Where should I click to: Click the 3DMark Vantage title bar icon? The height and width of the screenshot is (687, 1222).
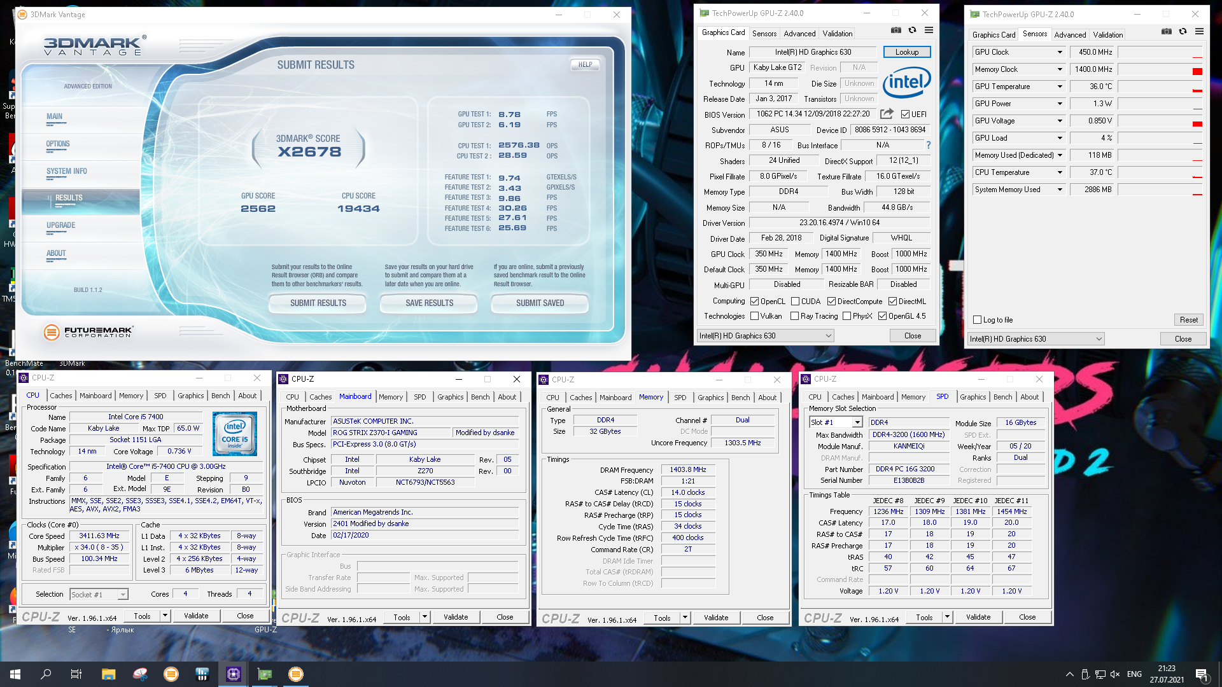pyautogui.click(x=22, y=14)
